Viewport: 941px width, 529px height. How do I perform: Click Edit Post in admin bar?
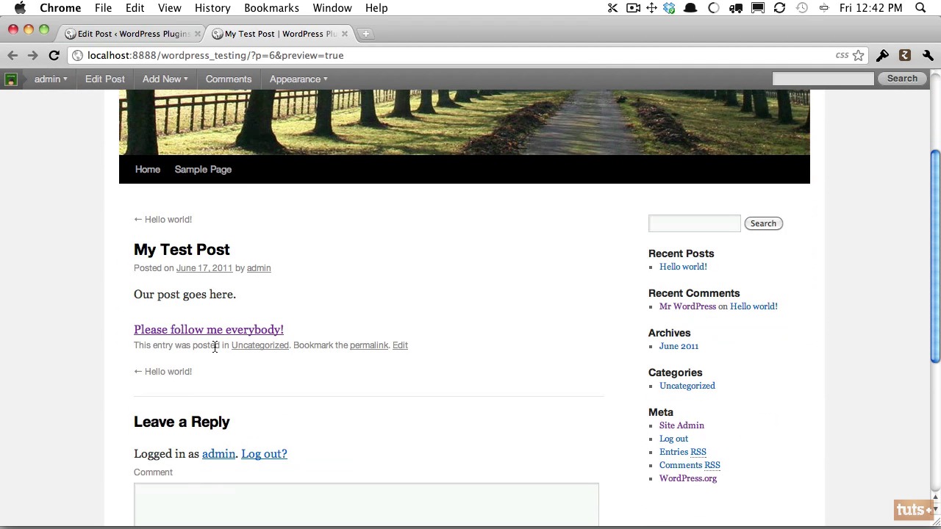pos(104,79)
